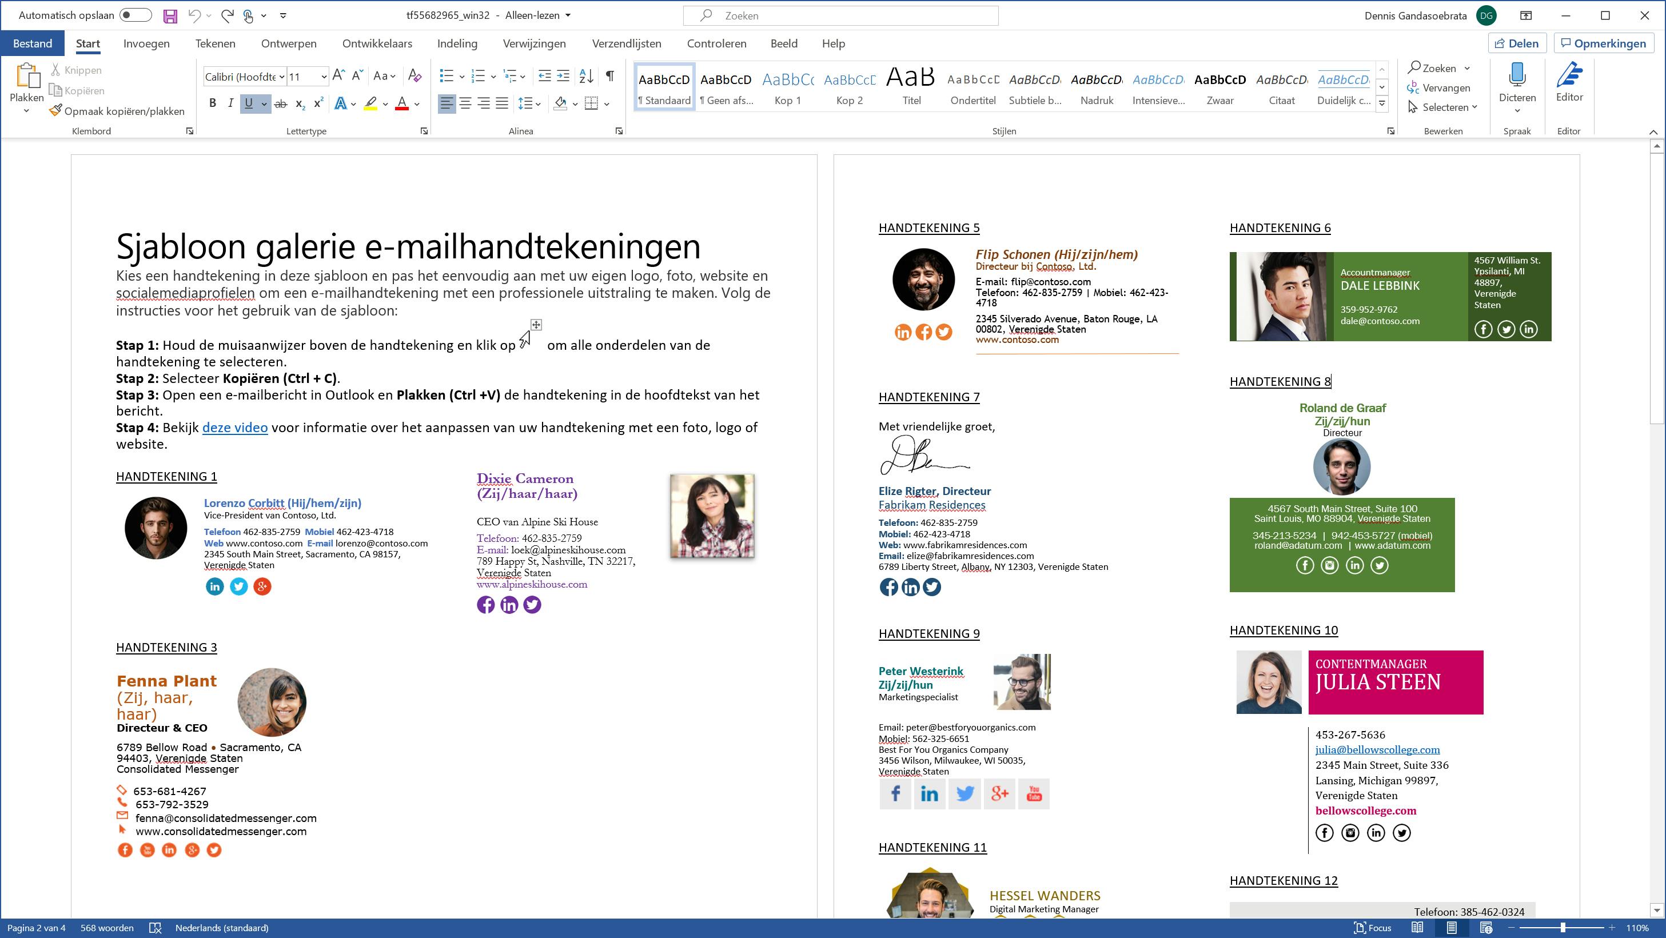Expand the Stijlen gallery more arrow
1666x938 pixels.
(1382, 103)
